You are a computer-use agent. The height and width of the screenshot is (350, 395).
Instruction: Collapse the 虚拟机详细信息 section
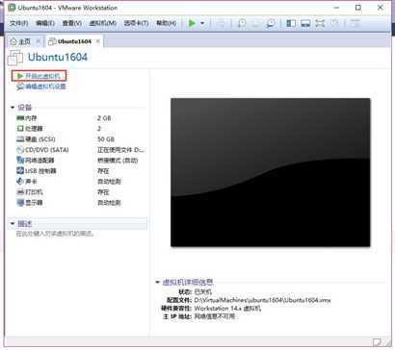[x=158, y=282]
